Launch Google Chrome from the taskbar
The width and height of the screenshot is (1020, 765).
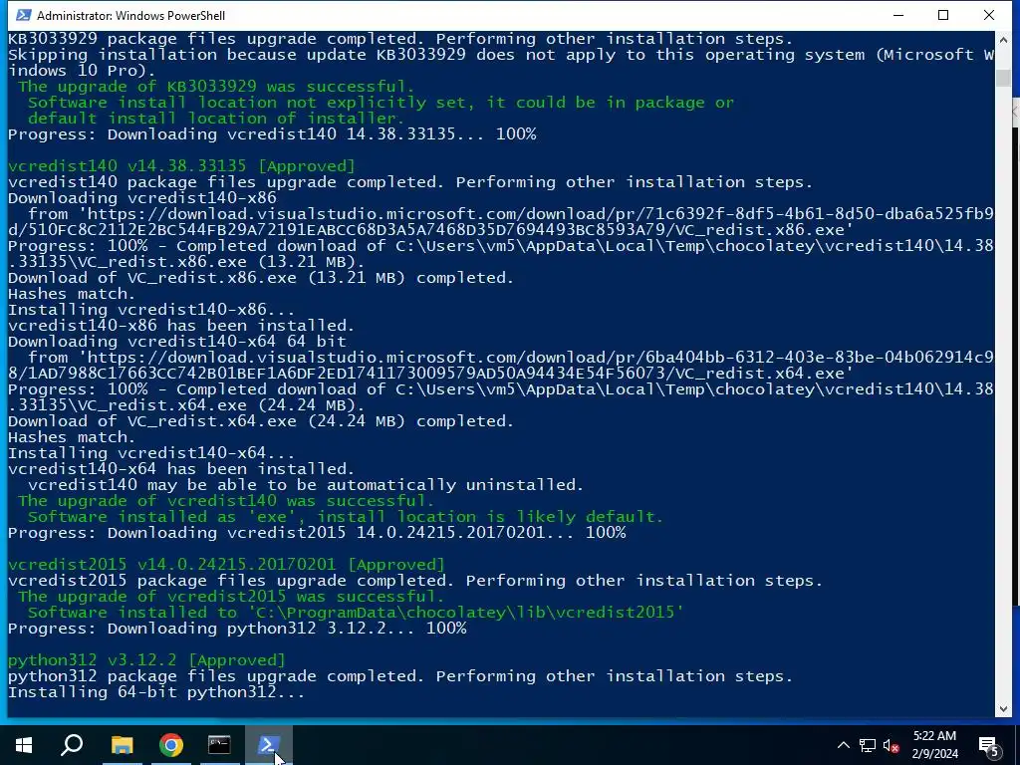(171, 745)
